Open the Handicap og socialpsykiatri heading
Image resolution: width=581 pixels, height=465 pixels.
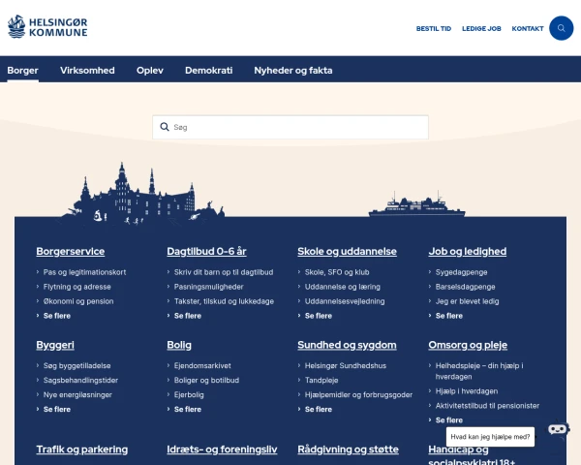point(472,455)
